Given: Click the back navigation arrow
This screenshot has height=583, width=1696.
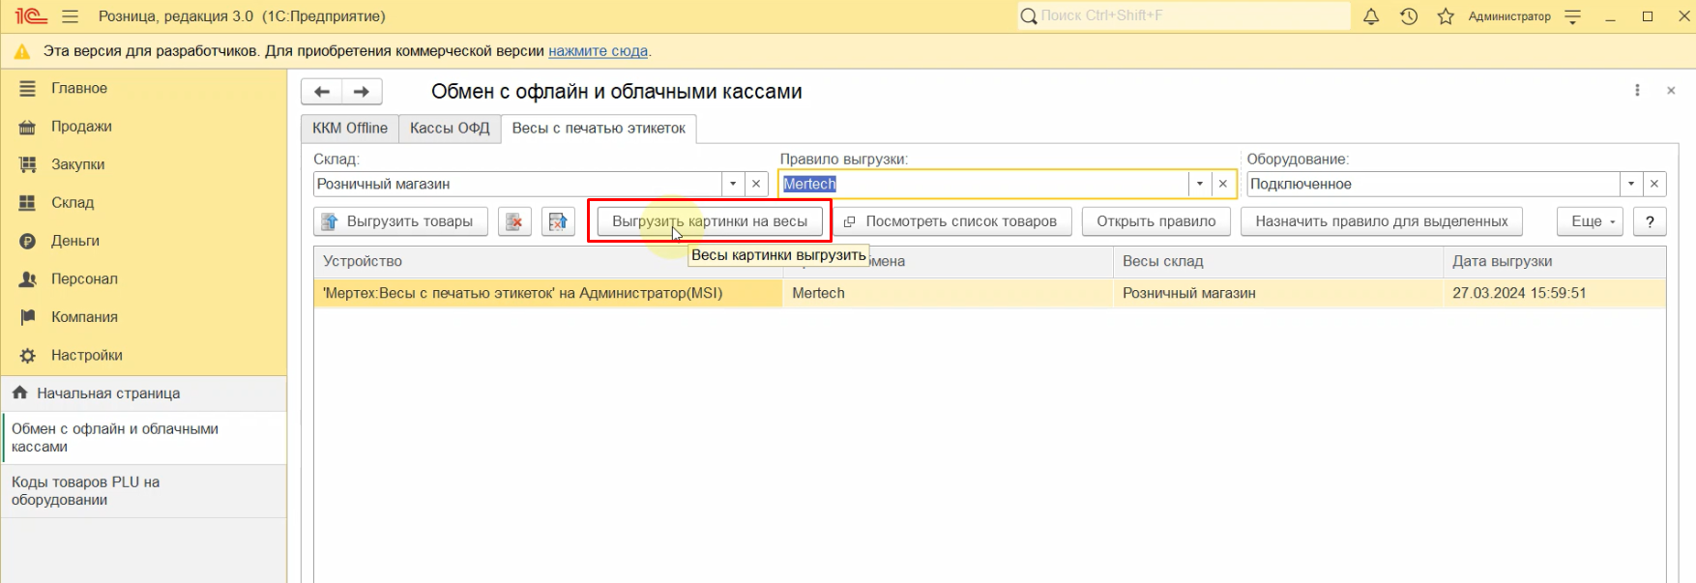Looking at the screenshot, I should coord(322,92).
